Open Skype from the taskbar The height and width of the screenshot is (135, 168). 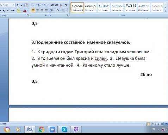coord(64,129)
